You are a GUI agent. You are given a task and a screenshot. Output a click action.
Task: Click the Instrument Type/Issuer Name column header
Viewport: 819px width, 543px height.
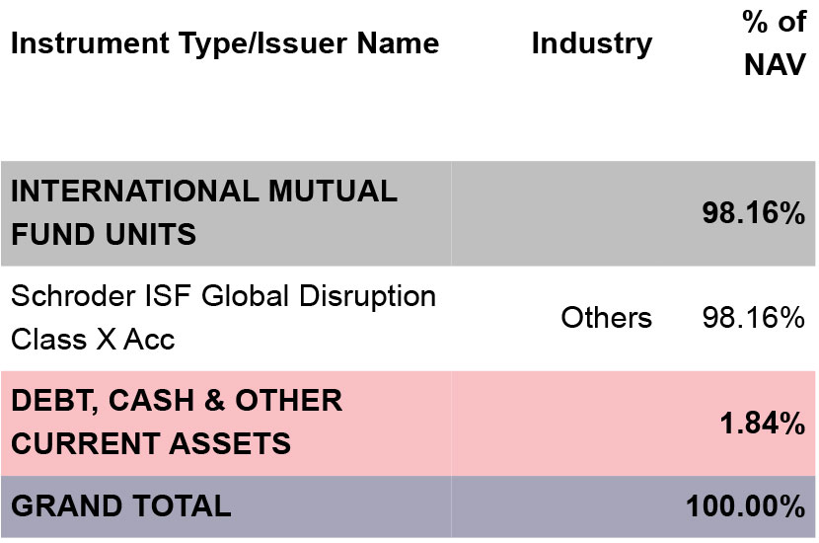pos(225,42)
